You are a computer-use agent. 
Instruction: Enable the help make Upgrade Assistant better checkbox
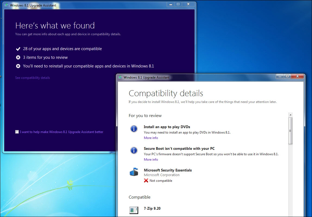(17, 132)
